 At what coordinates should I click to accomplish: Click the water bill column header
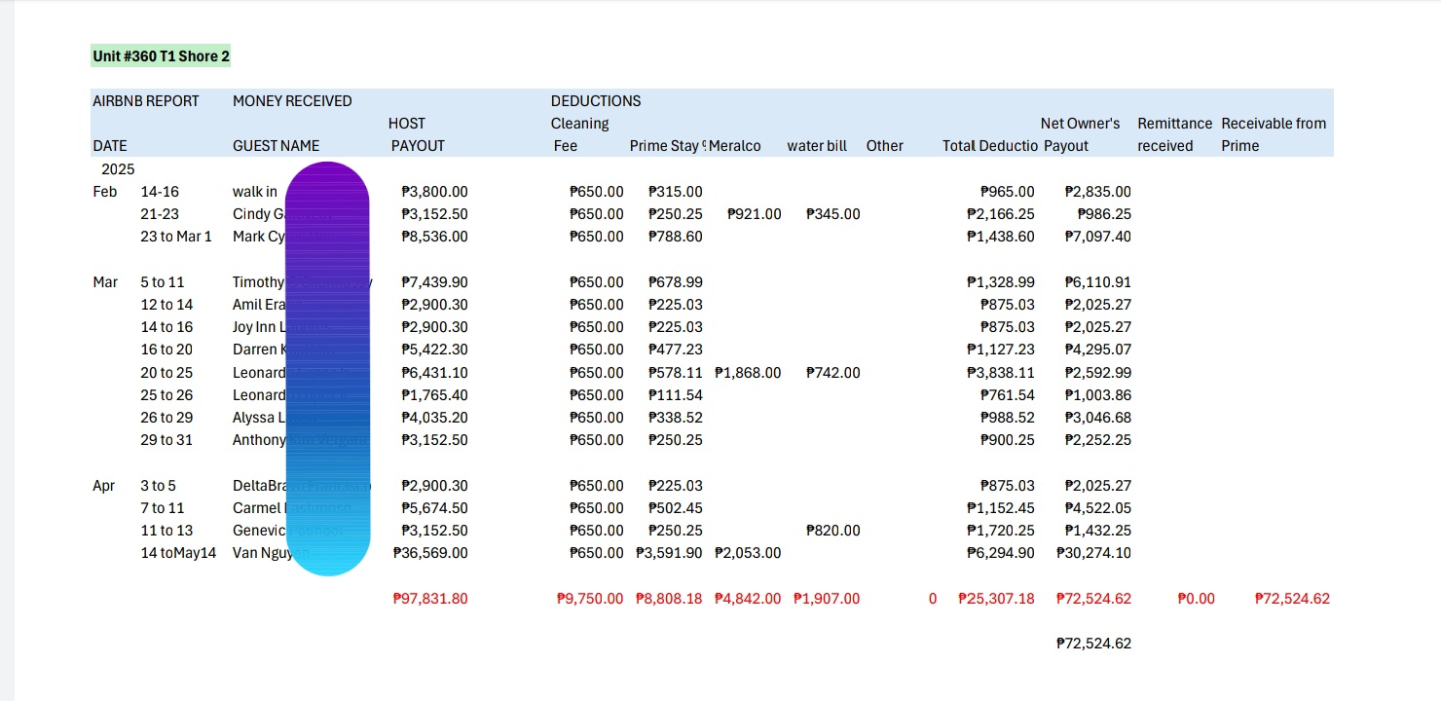pos(816,146)
